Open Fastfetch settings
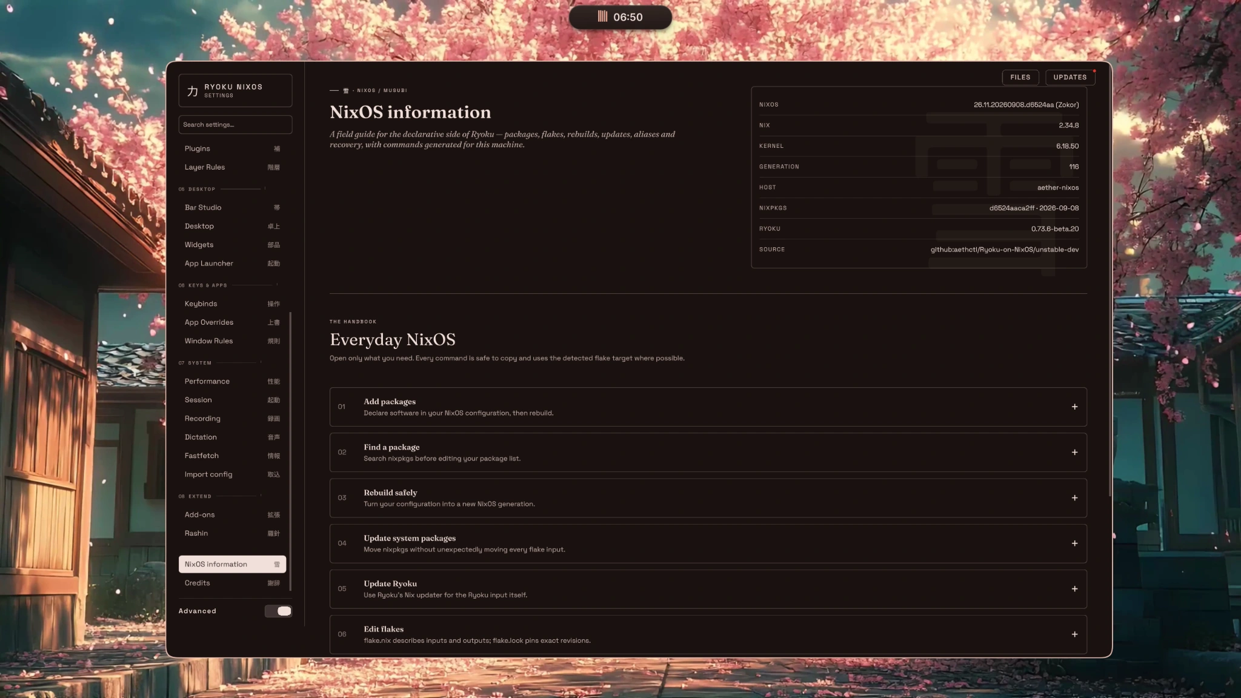The height and width of the screenshot is (698, 1241). pos(232,456)
